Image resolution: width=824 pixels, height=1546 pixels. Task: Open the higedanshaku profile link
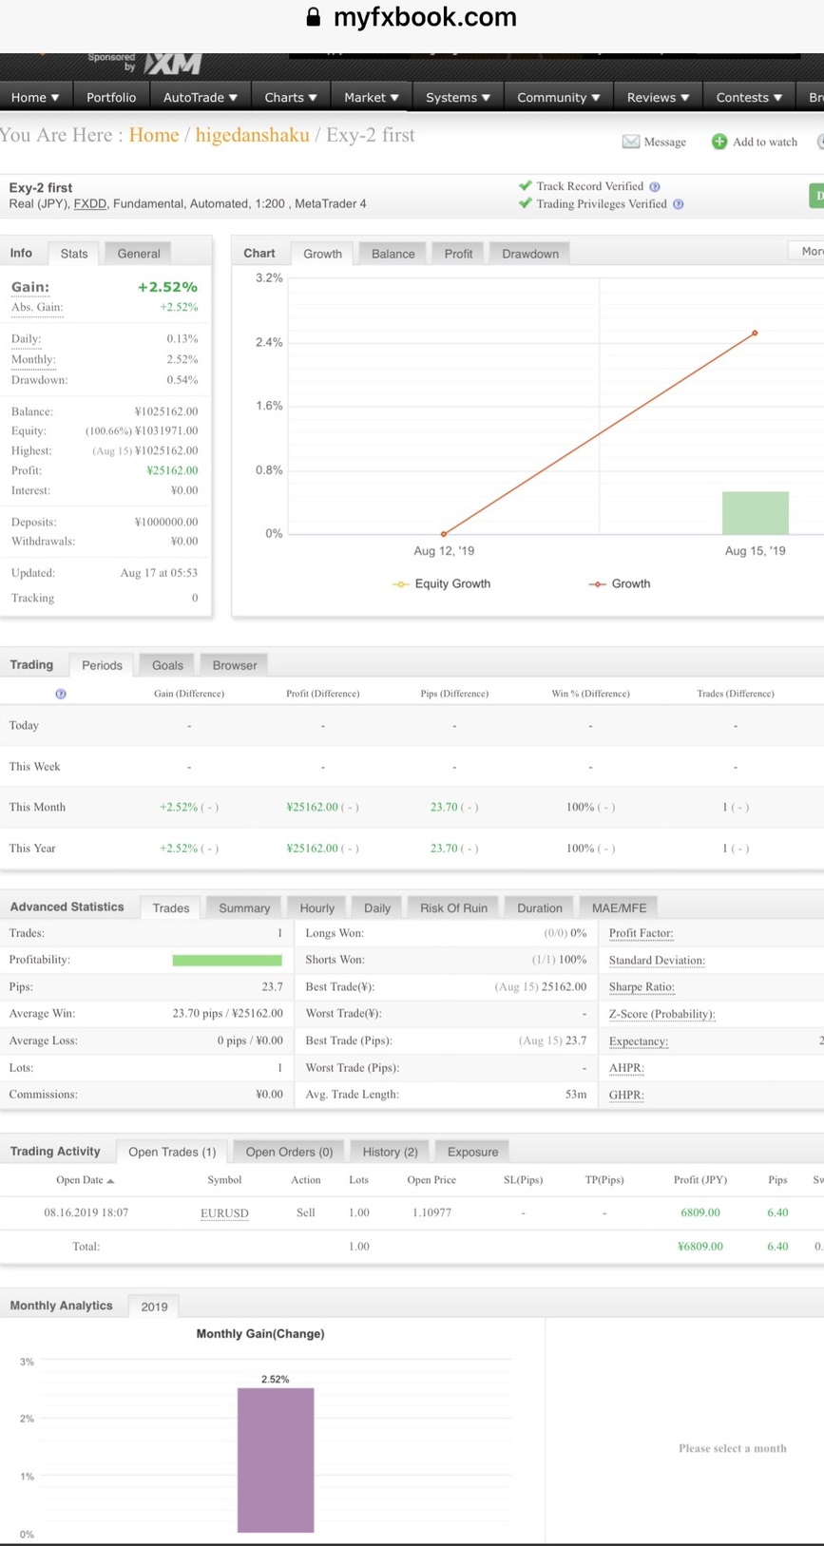(x=252, y=135)
